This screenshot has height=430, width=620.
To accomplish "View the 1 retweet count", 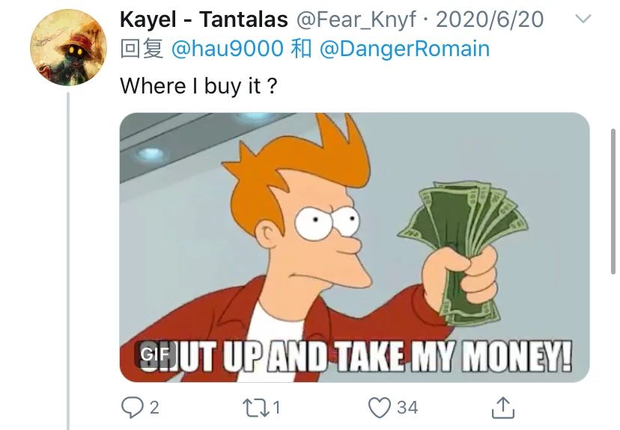I will (277, 408).
